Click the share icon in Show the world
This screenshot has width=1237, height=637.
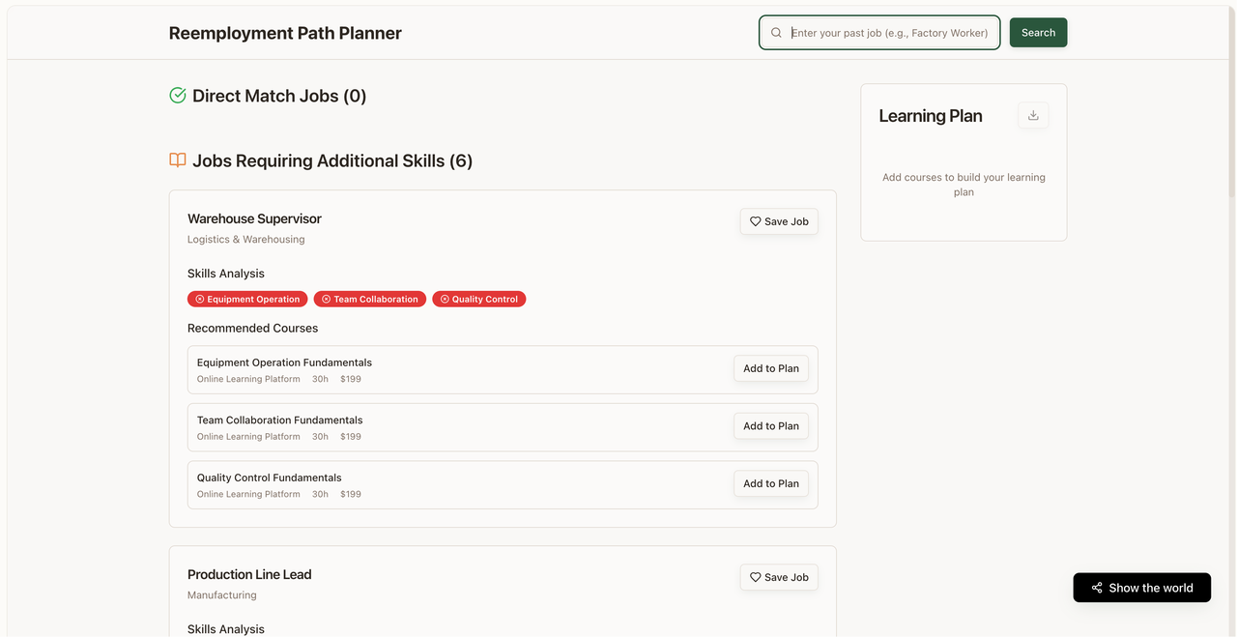tap(1097, 588)
